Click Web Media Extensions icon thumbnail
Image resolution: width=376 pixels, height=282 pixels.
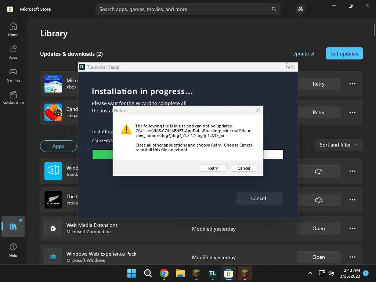pyautogui.click(x=53, y=228)
